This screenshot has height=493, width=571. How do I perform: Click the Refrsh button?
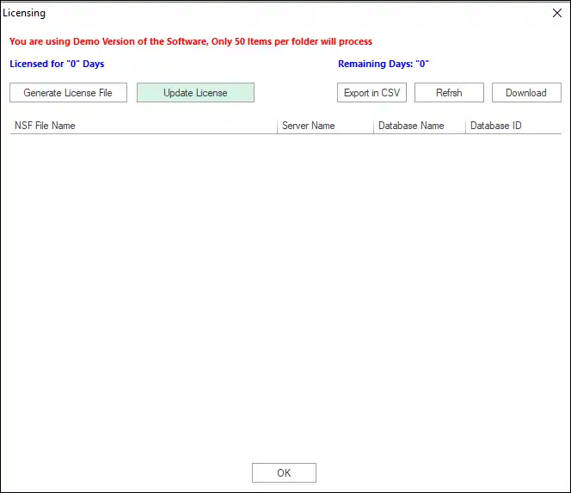[x=449, y=93]
